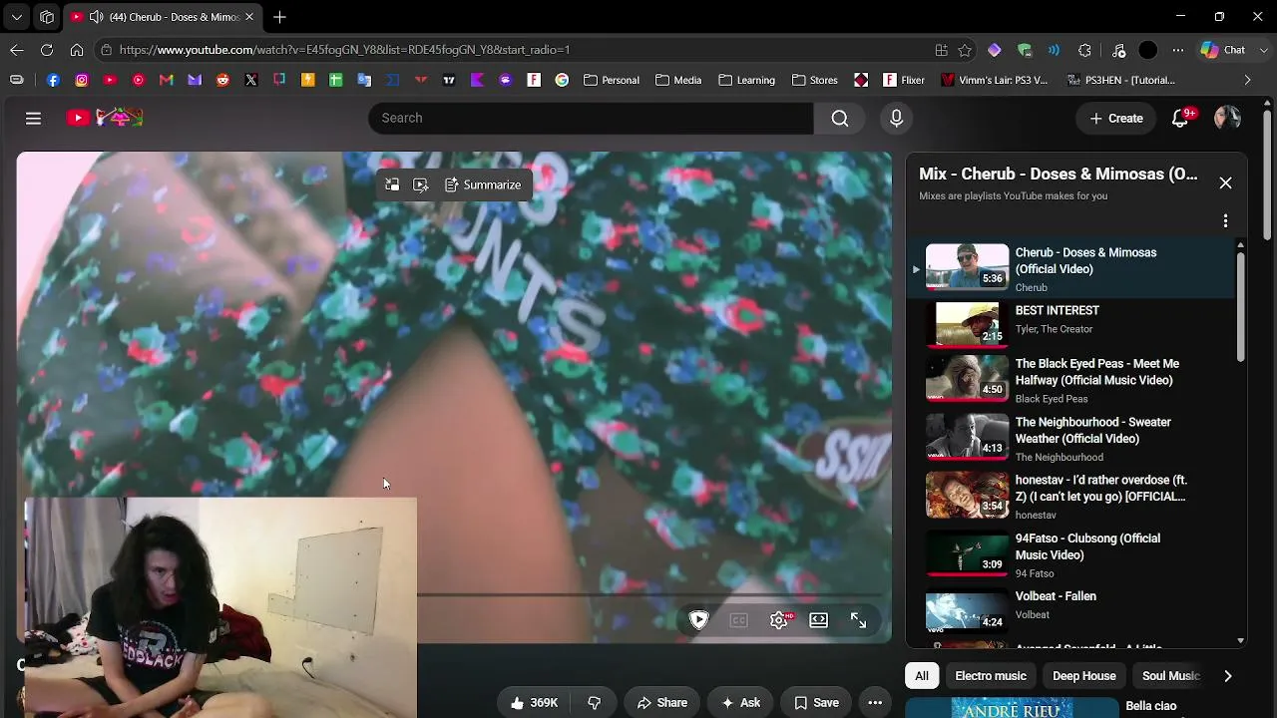1277x718 pixels.
Task: Open the Stores bookmarks folder
Action: tap(814, 80)
